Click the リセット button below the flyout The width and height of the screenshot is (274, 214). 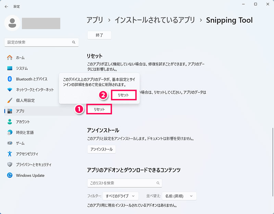(x=99, y=109)
